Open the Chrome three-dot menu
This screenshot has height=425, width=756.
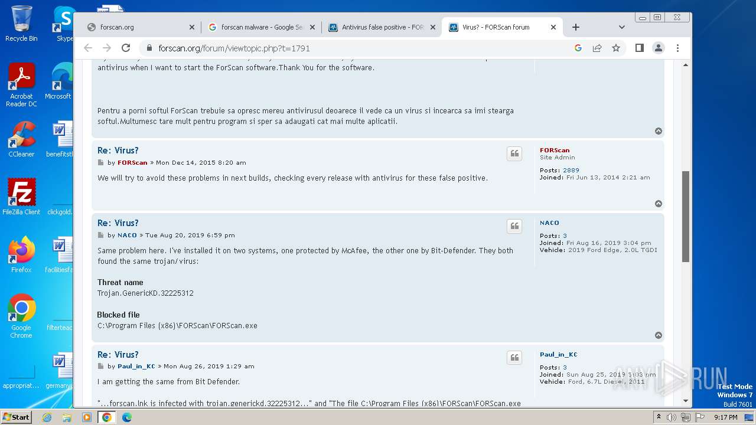tap(677, 48)
